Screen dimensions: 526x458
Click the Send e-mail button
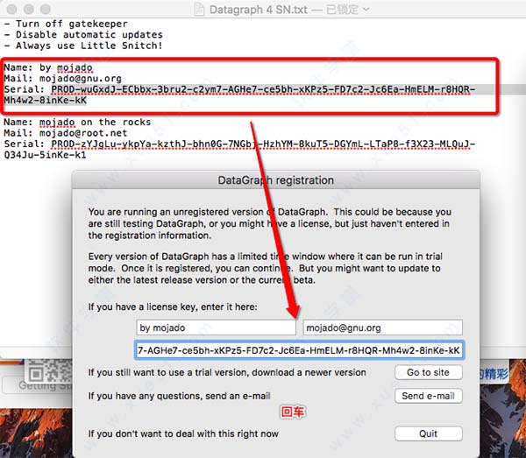tap(429, 396)
